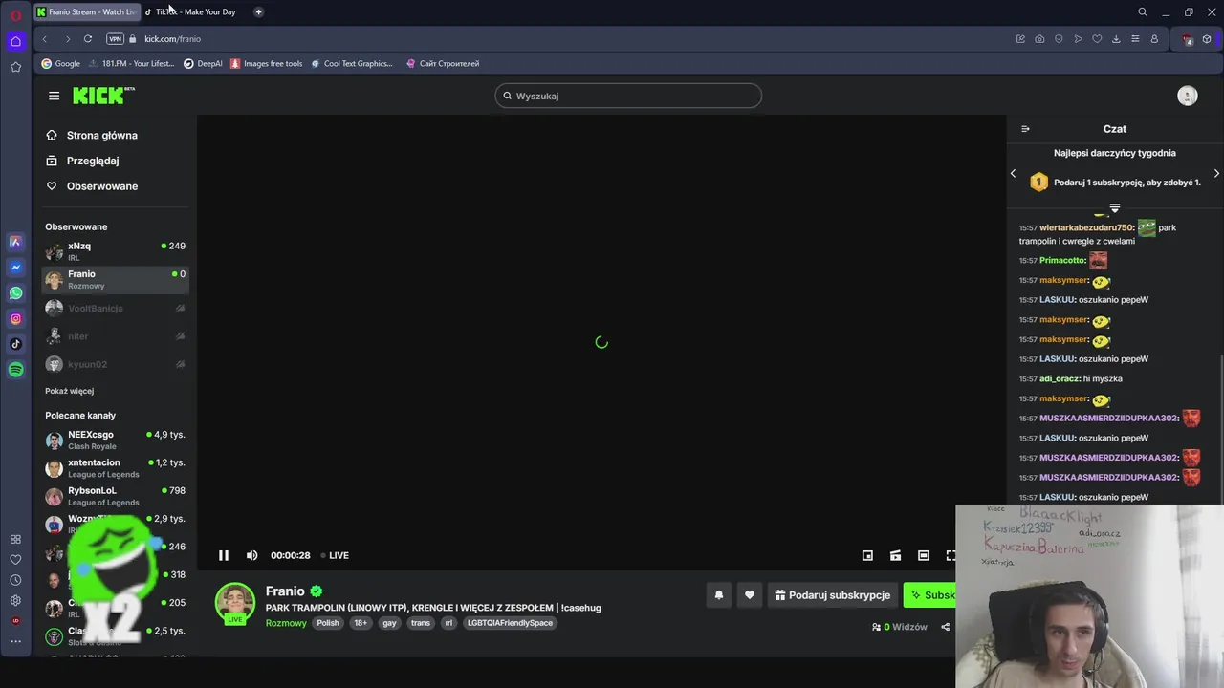Open Rozmowy category link
The height and width of the screenshot is (688, 1224).
[286, 623]
